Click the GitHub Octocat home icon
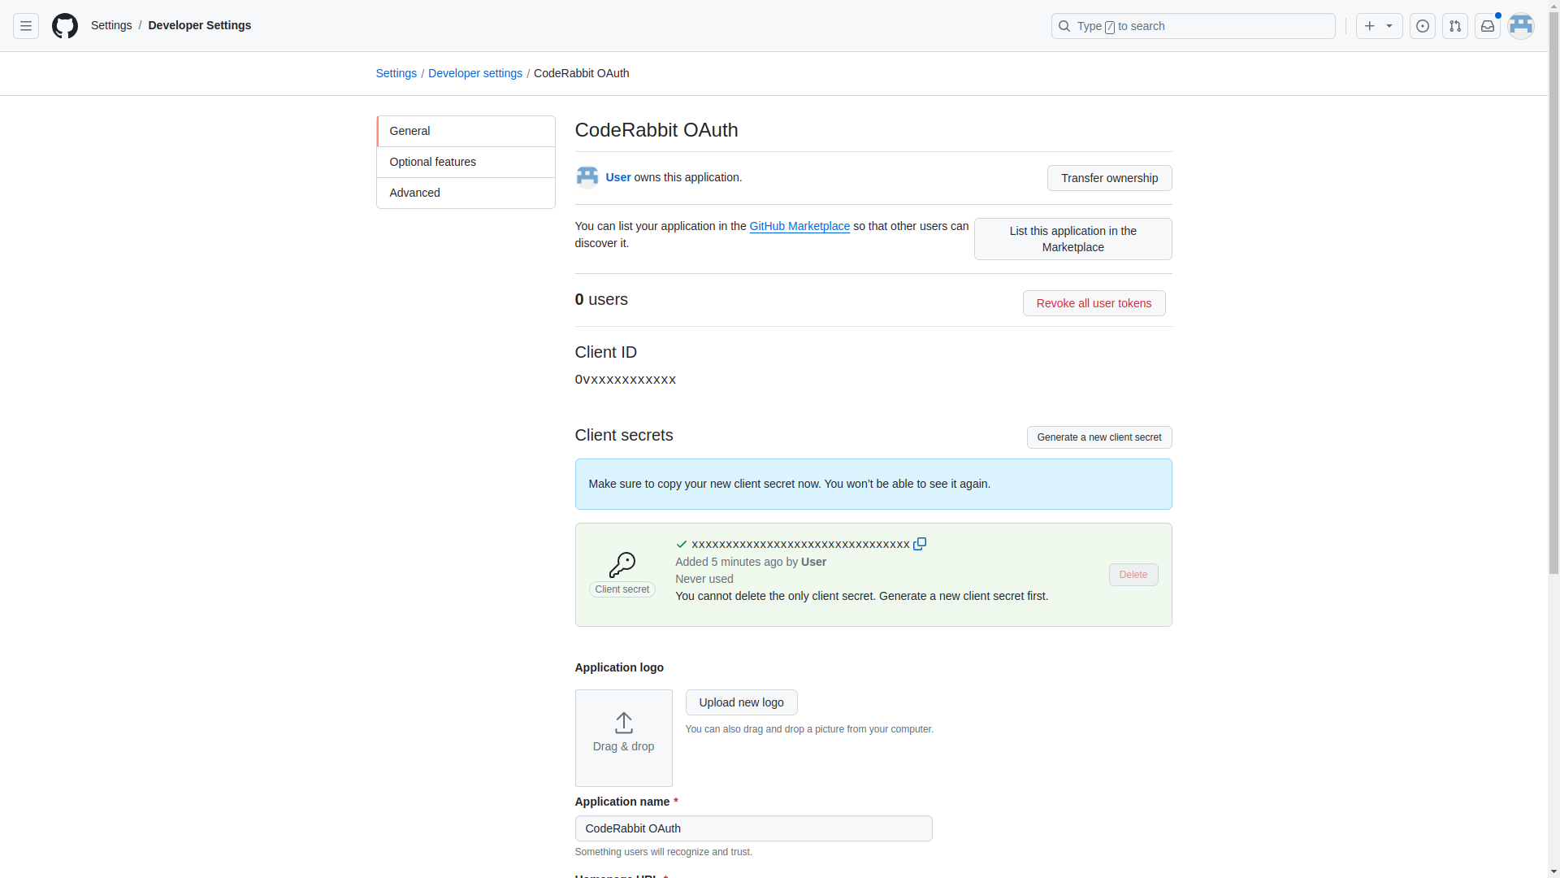Image resolution: width=1560 pixels, height=878 pixels. (64, 26)
